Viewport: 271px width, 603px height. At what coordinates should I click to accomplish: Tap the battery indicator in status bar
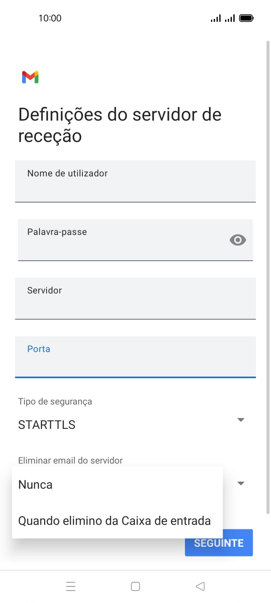247,17
